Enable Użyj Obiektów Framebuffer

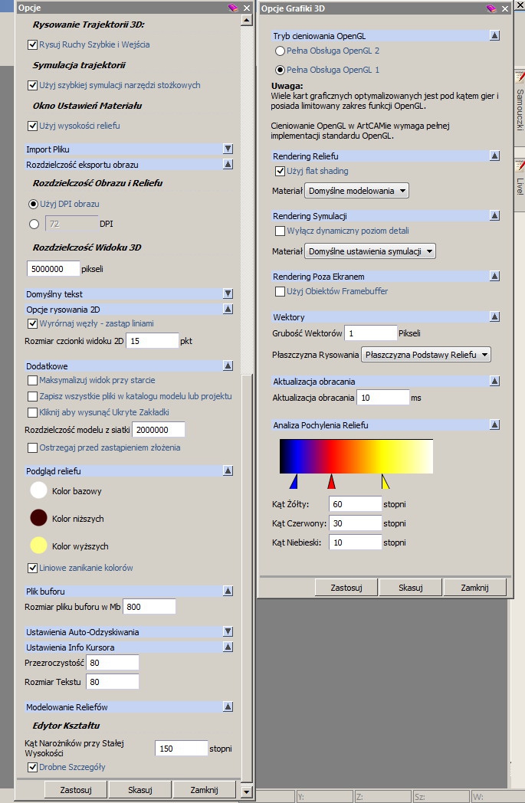pos(281,291)
